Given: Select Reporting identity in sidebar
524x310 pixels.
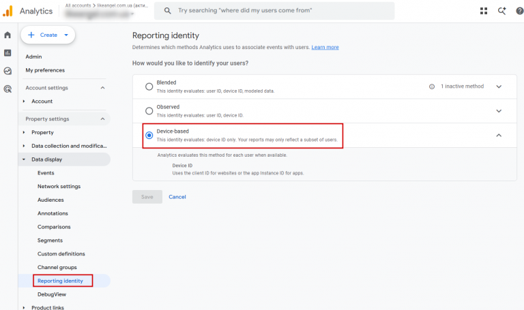Looking at the screenshot, I should point(60,281).
